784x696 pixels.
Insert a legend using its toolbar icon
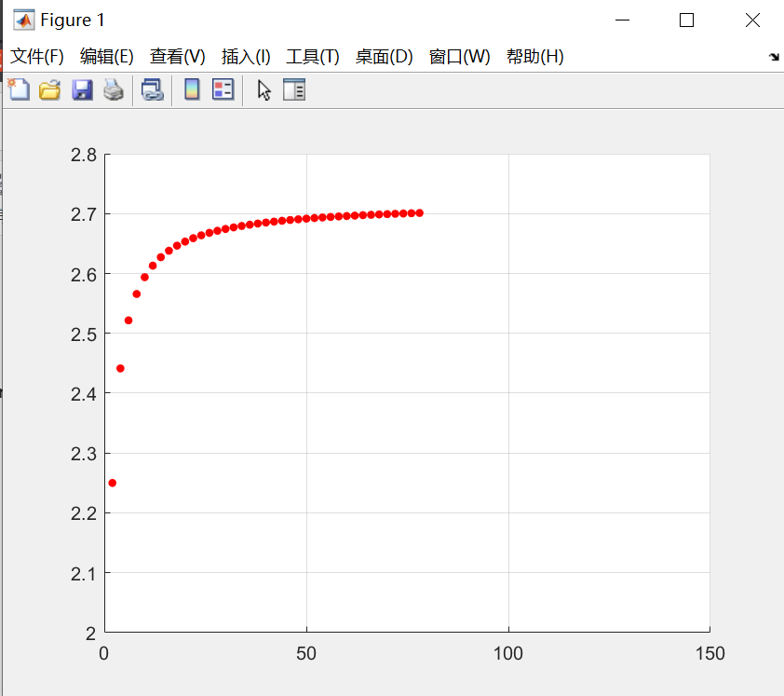(x=221, y=89)
